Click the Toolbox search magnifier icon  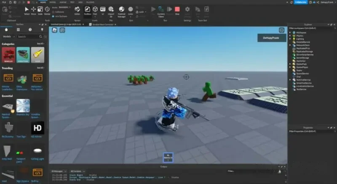40,37
